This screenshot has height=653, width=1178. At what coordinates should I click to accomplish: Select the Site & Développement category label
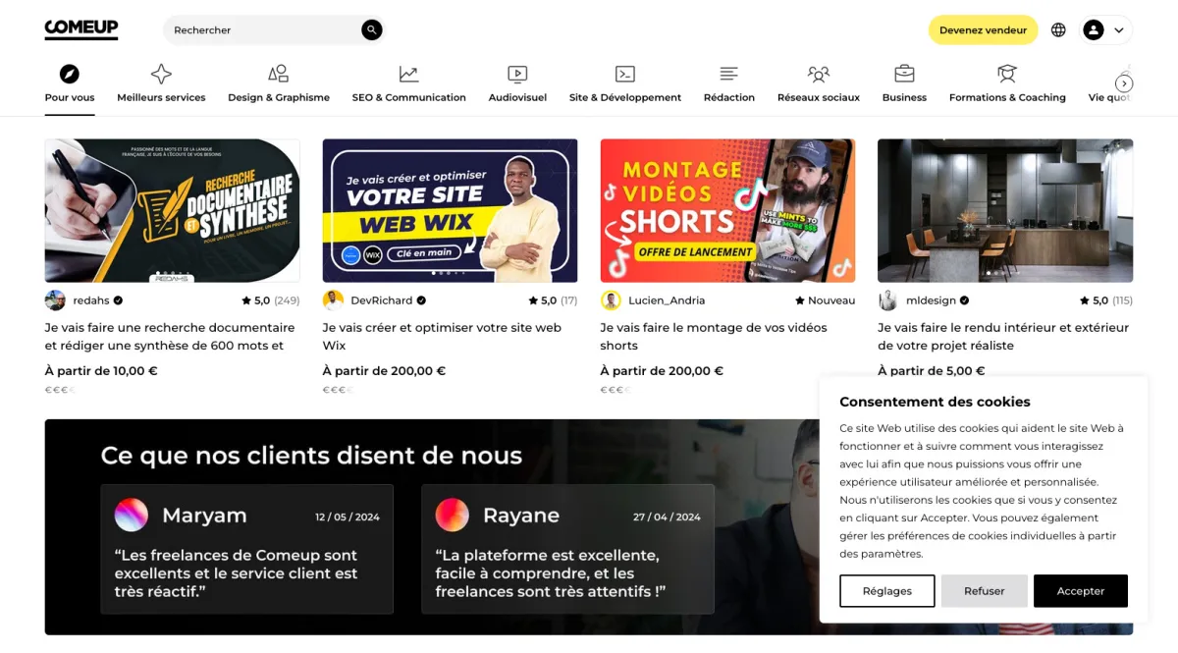point(625,97)
